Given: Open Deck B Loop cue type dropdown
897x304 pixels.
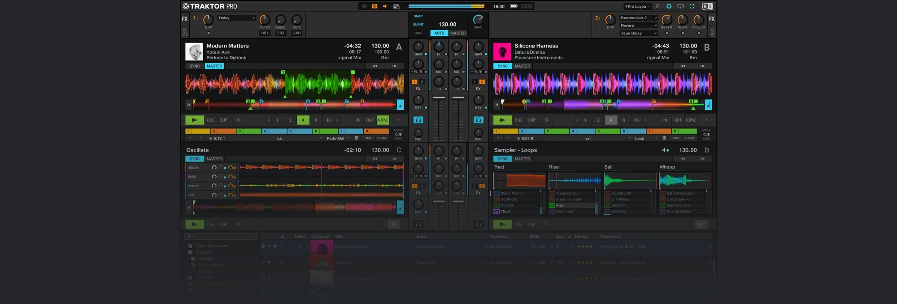Looking at the screenshot, I should [x=646, y=138].
